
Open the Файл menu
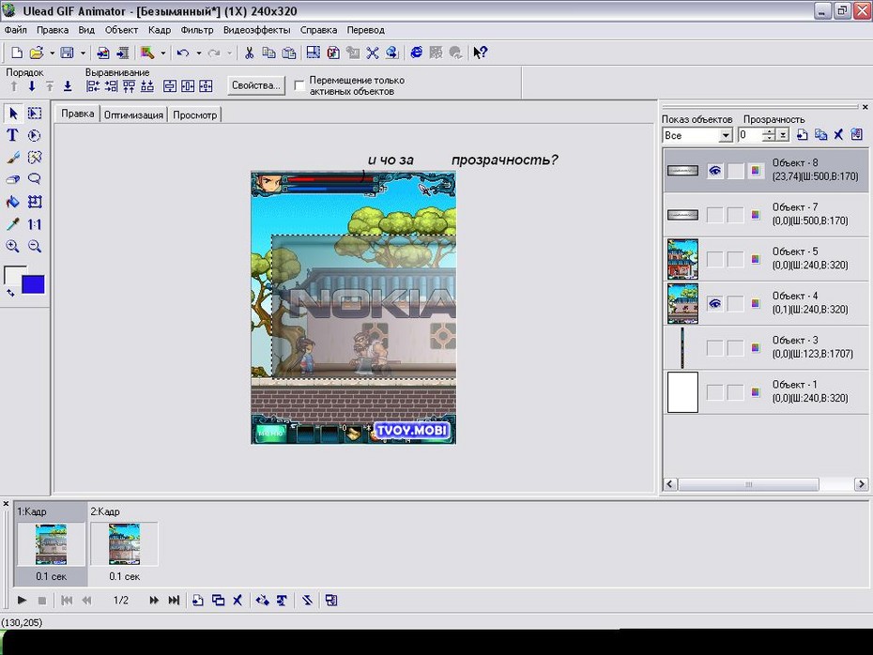[16, 30]
